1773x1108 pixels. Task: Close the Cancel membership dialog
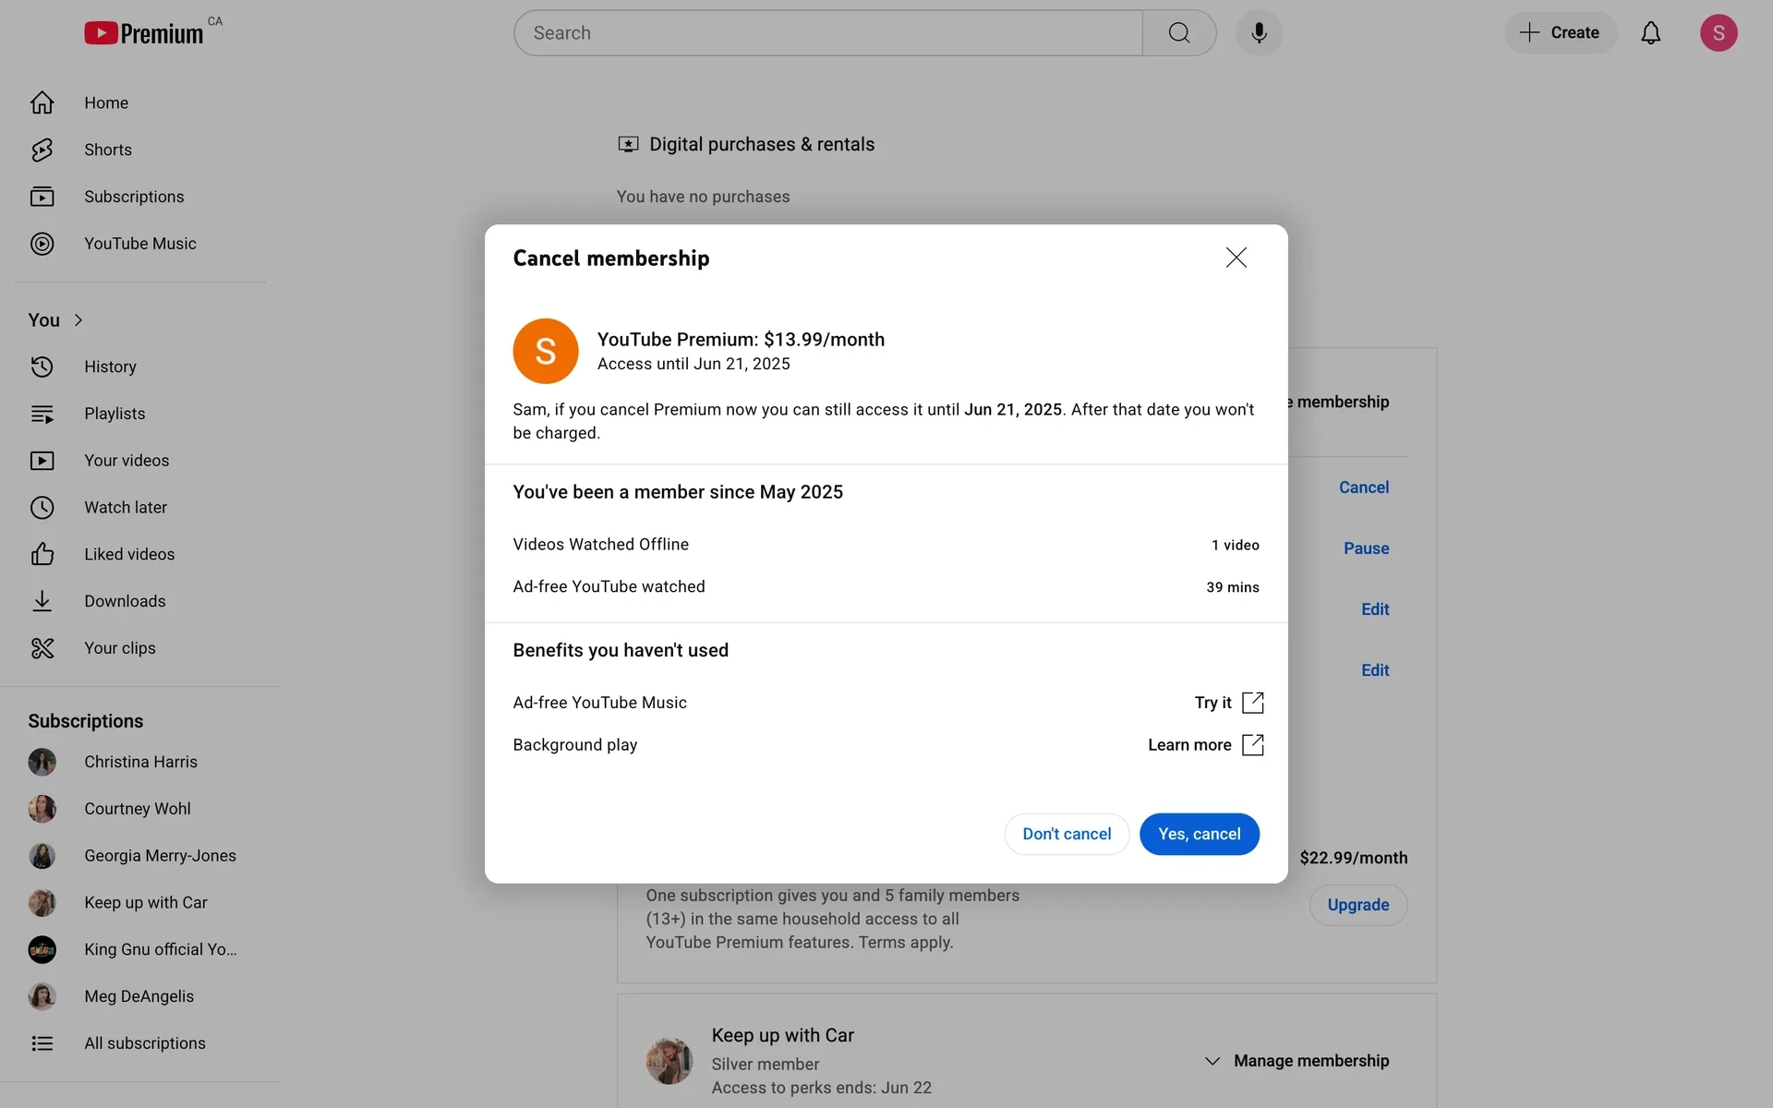coord(1236,258)
